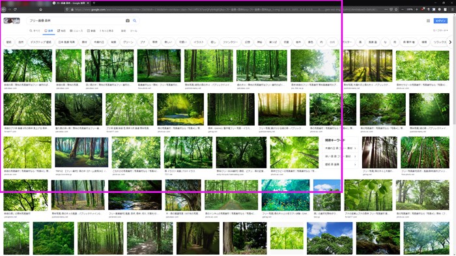Switch to the 地図 maps tab
The height and width of the screenshot is (256, 456).
click(61, 31)
